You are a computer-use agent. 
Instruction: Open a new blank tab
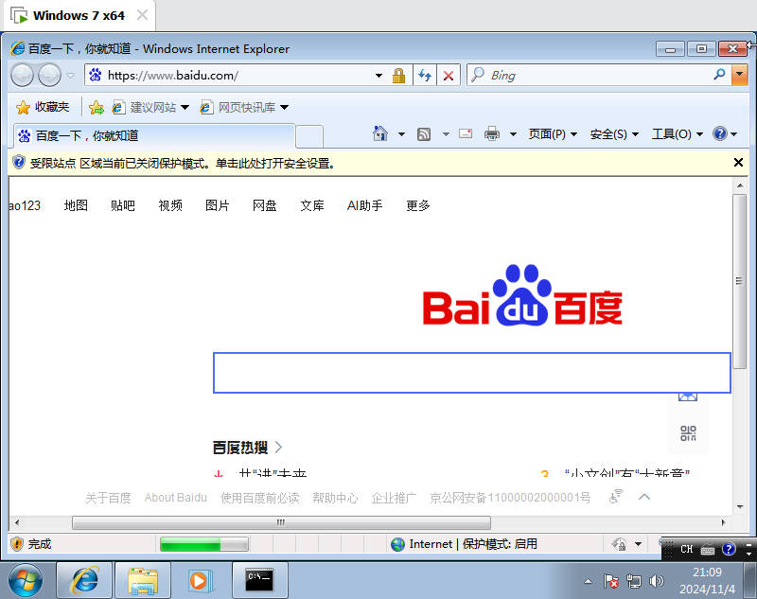click(x=309, y=136)
